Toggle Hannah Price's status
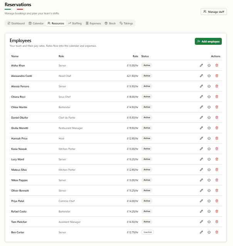The image size is (233, 246). [209, 138]
